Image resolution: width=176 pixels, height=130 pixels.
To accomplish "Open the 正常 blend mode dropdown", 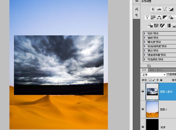I will (x=154, y=75).
